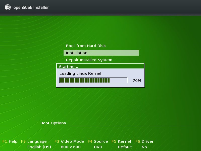Open the F6 Driver option
The width and height of the screenshot is (201, 151).
(x=145, y=141)
